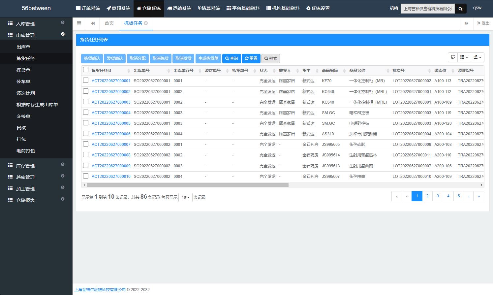The width and height of the screenshot is (493, 295).
Task: Click the 仓储报表 list icon
Action: 10,200
